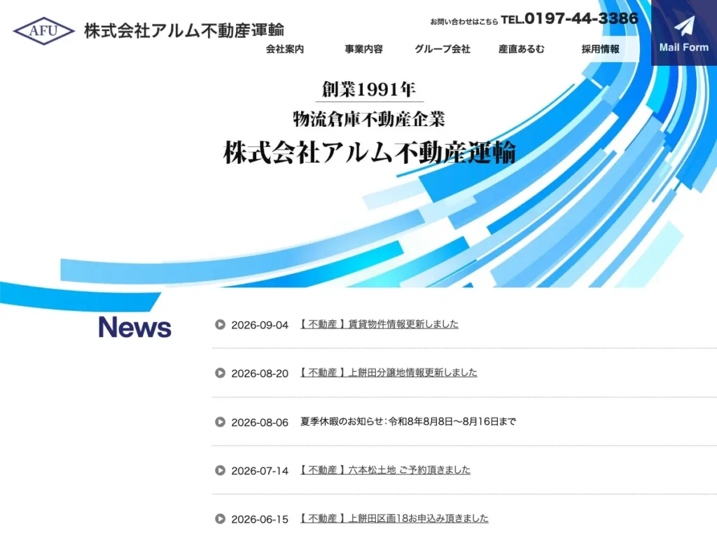Click the paper plane Mail Form icon
This screenshot has width=717, height=538.
(x=684, y=26)
